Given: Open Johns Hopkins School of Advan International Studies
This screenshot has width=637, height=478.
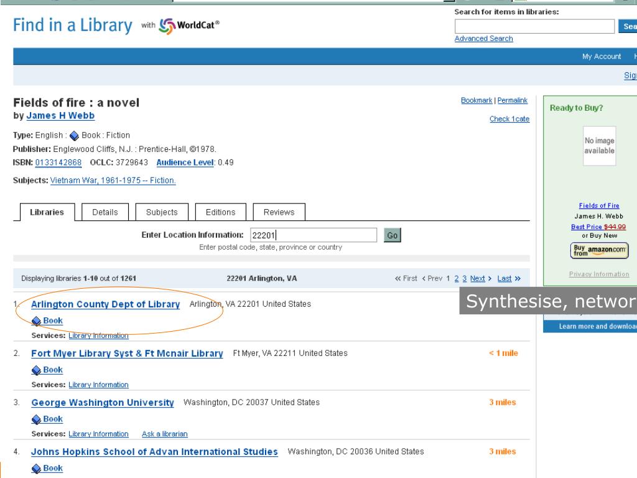Looking at the screenshot, I should [x=154, y=452].
